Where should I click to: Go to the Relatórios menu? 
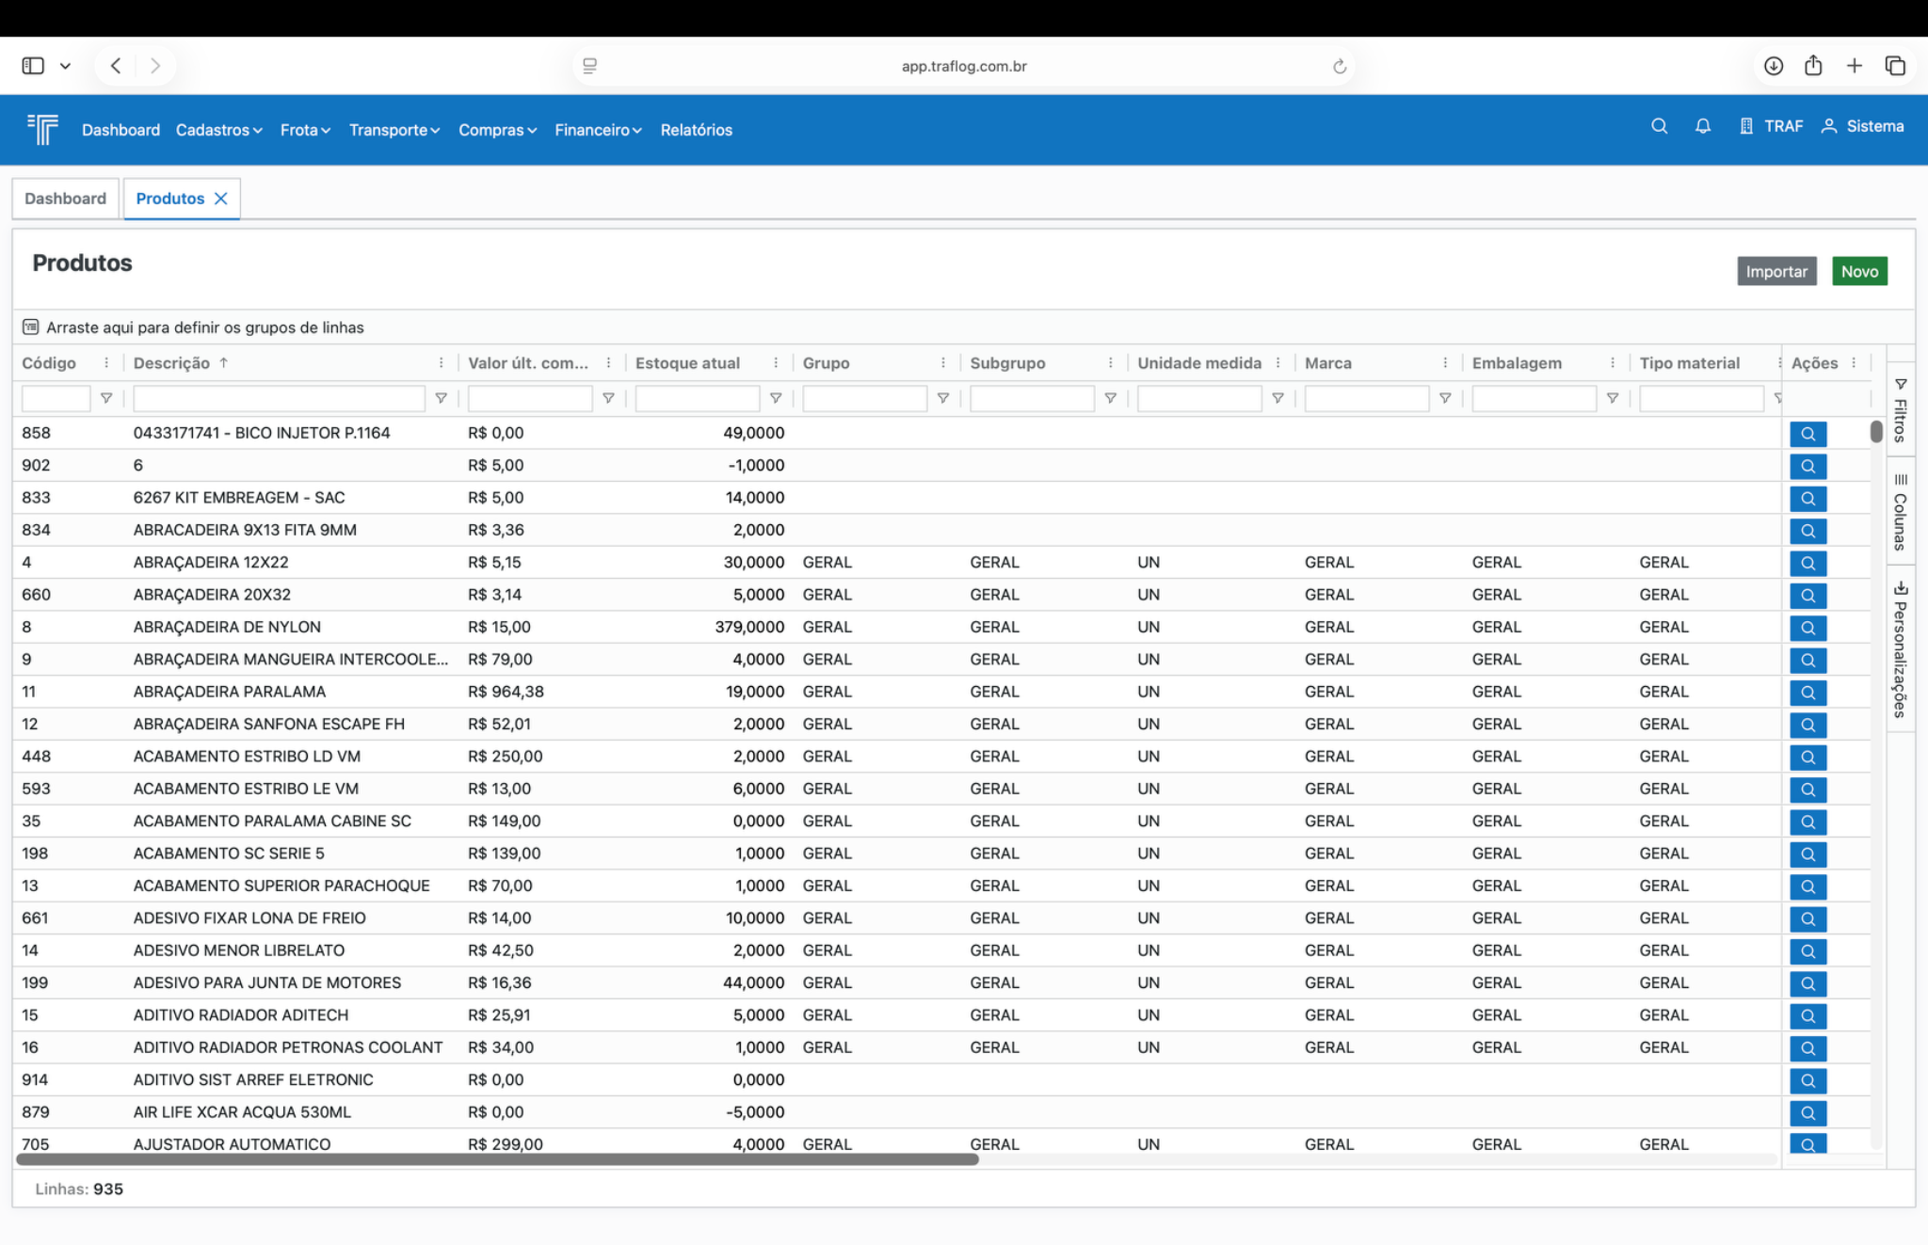pos(696,130)
